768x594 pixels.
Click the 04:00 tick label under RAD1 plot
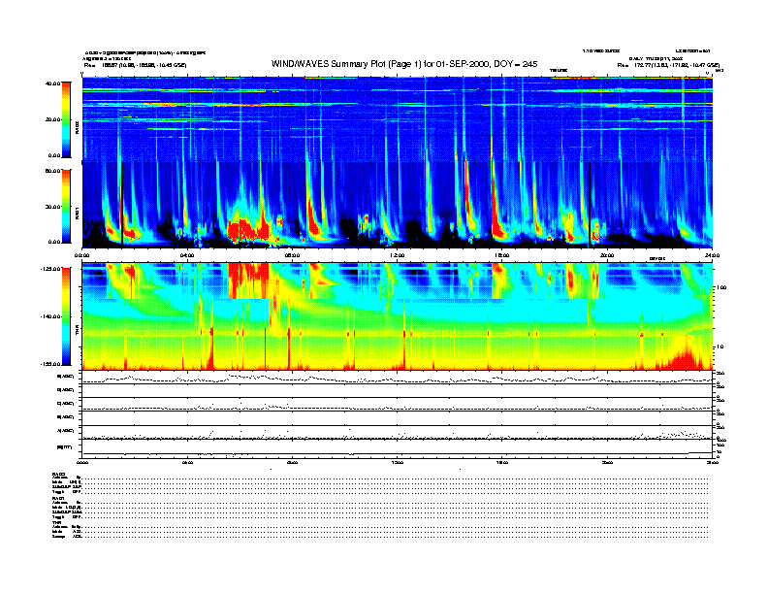point(187,255)
